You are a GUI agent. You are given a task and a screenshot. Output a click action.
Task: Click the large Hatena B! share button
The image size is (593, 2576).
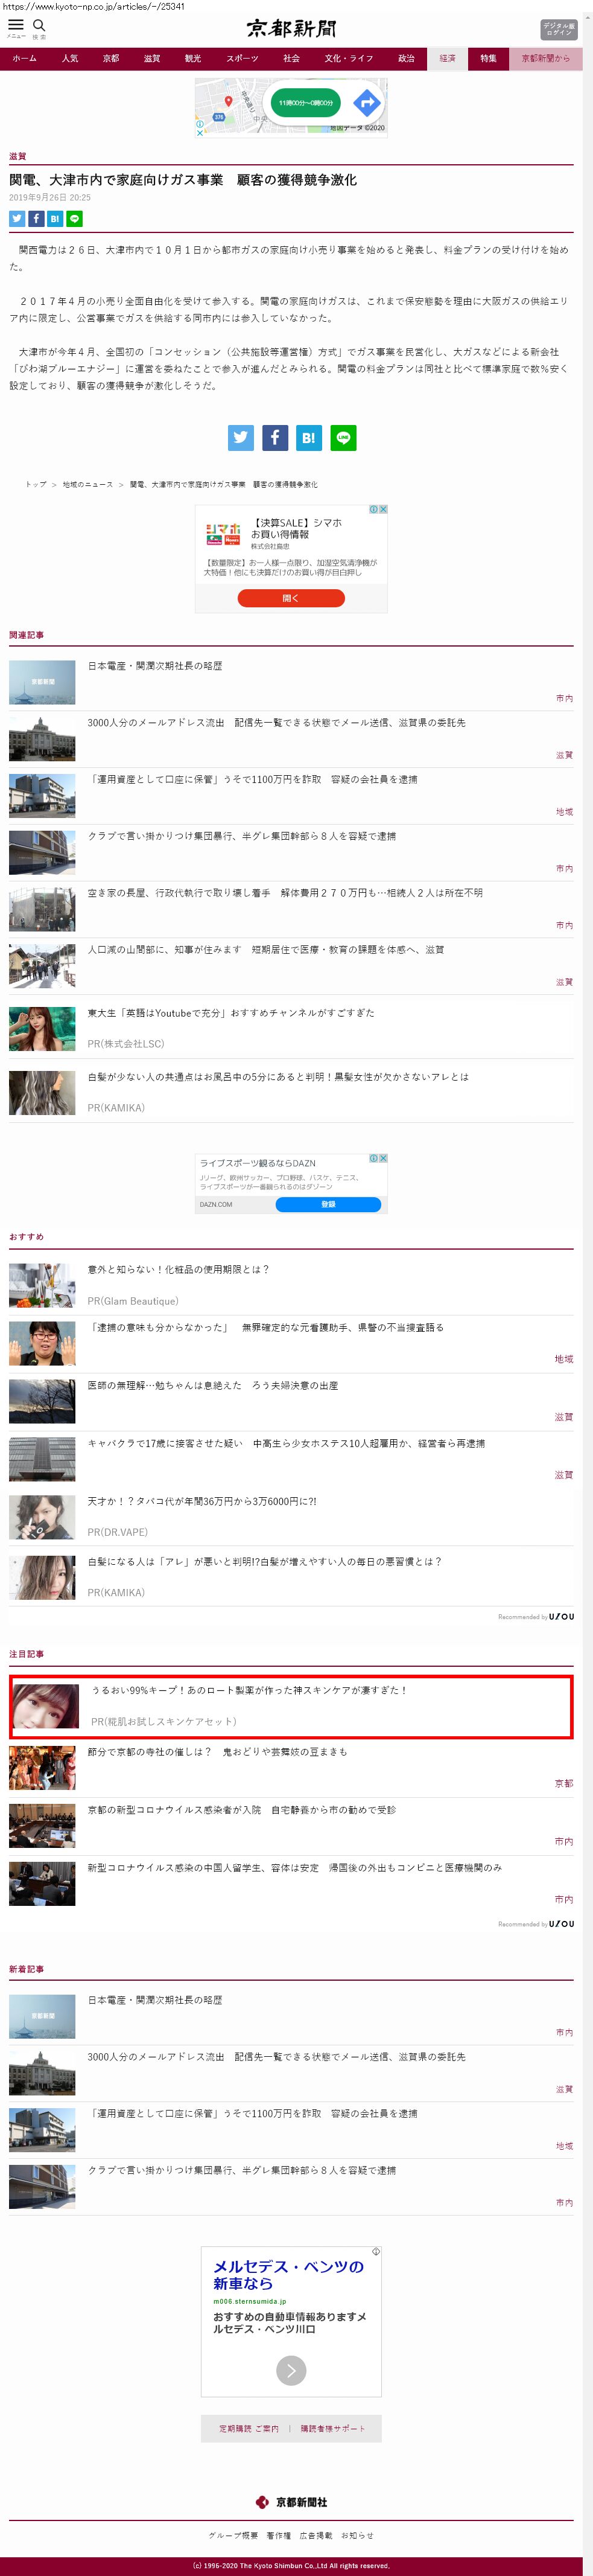(x=308, y=438)
